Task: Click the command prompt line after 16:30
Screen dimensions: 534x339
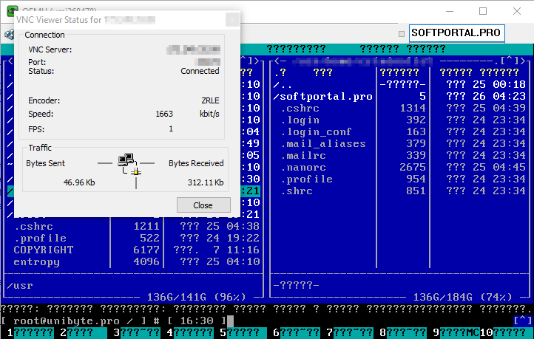Action: click(x=231, y=321)
